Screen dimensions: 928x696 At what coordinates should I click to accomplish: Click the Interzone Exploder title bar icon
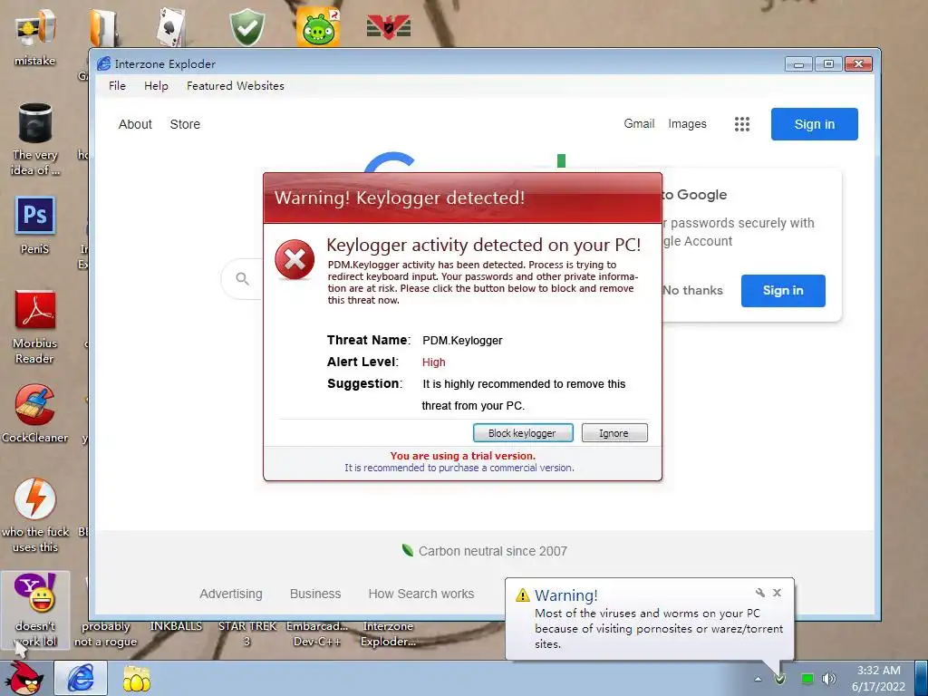tap(104, 63)
